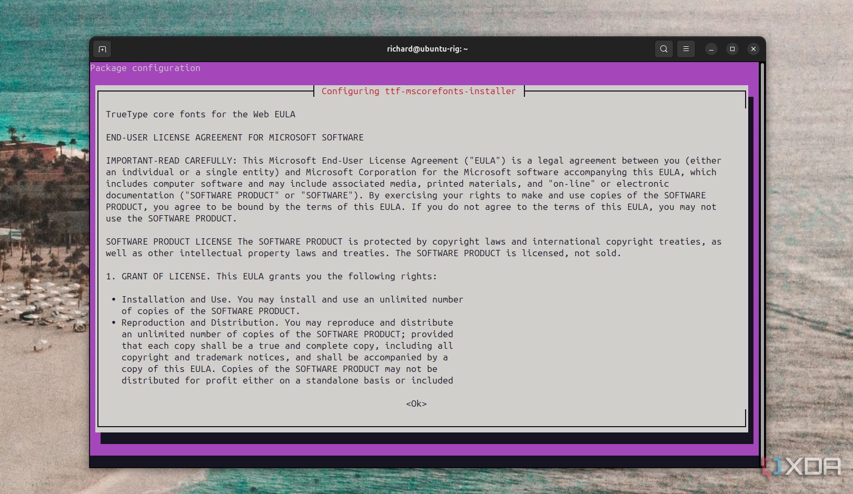Click the line starting 'well as other intellectual property'

[363, 253]
